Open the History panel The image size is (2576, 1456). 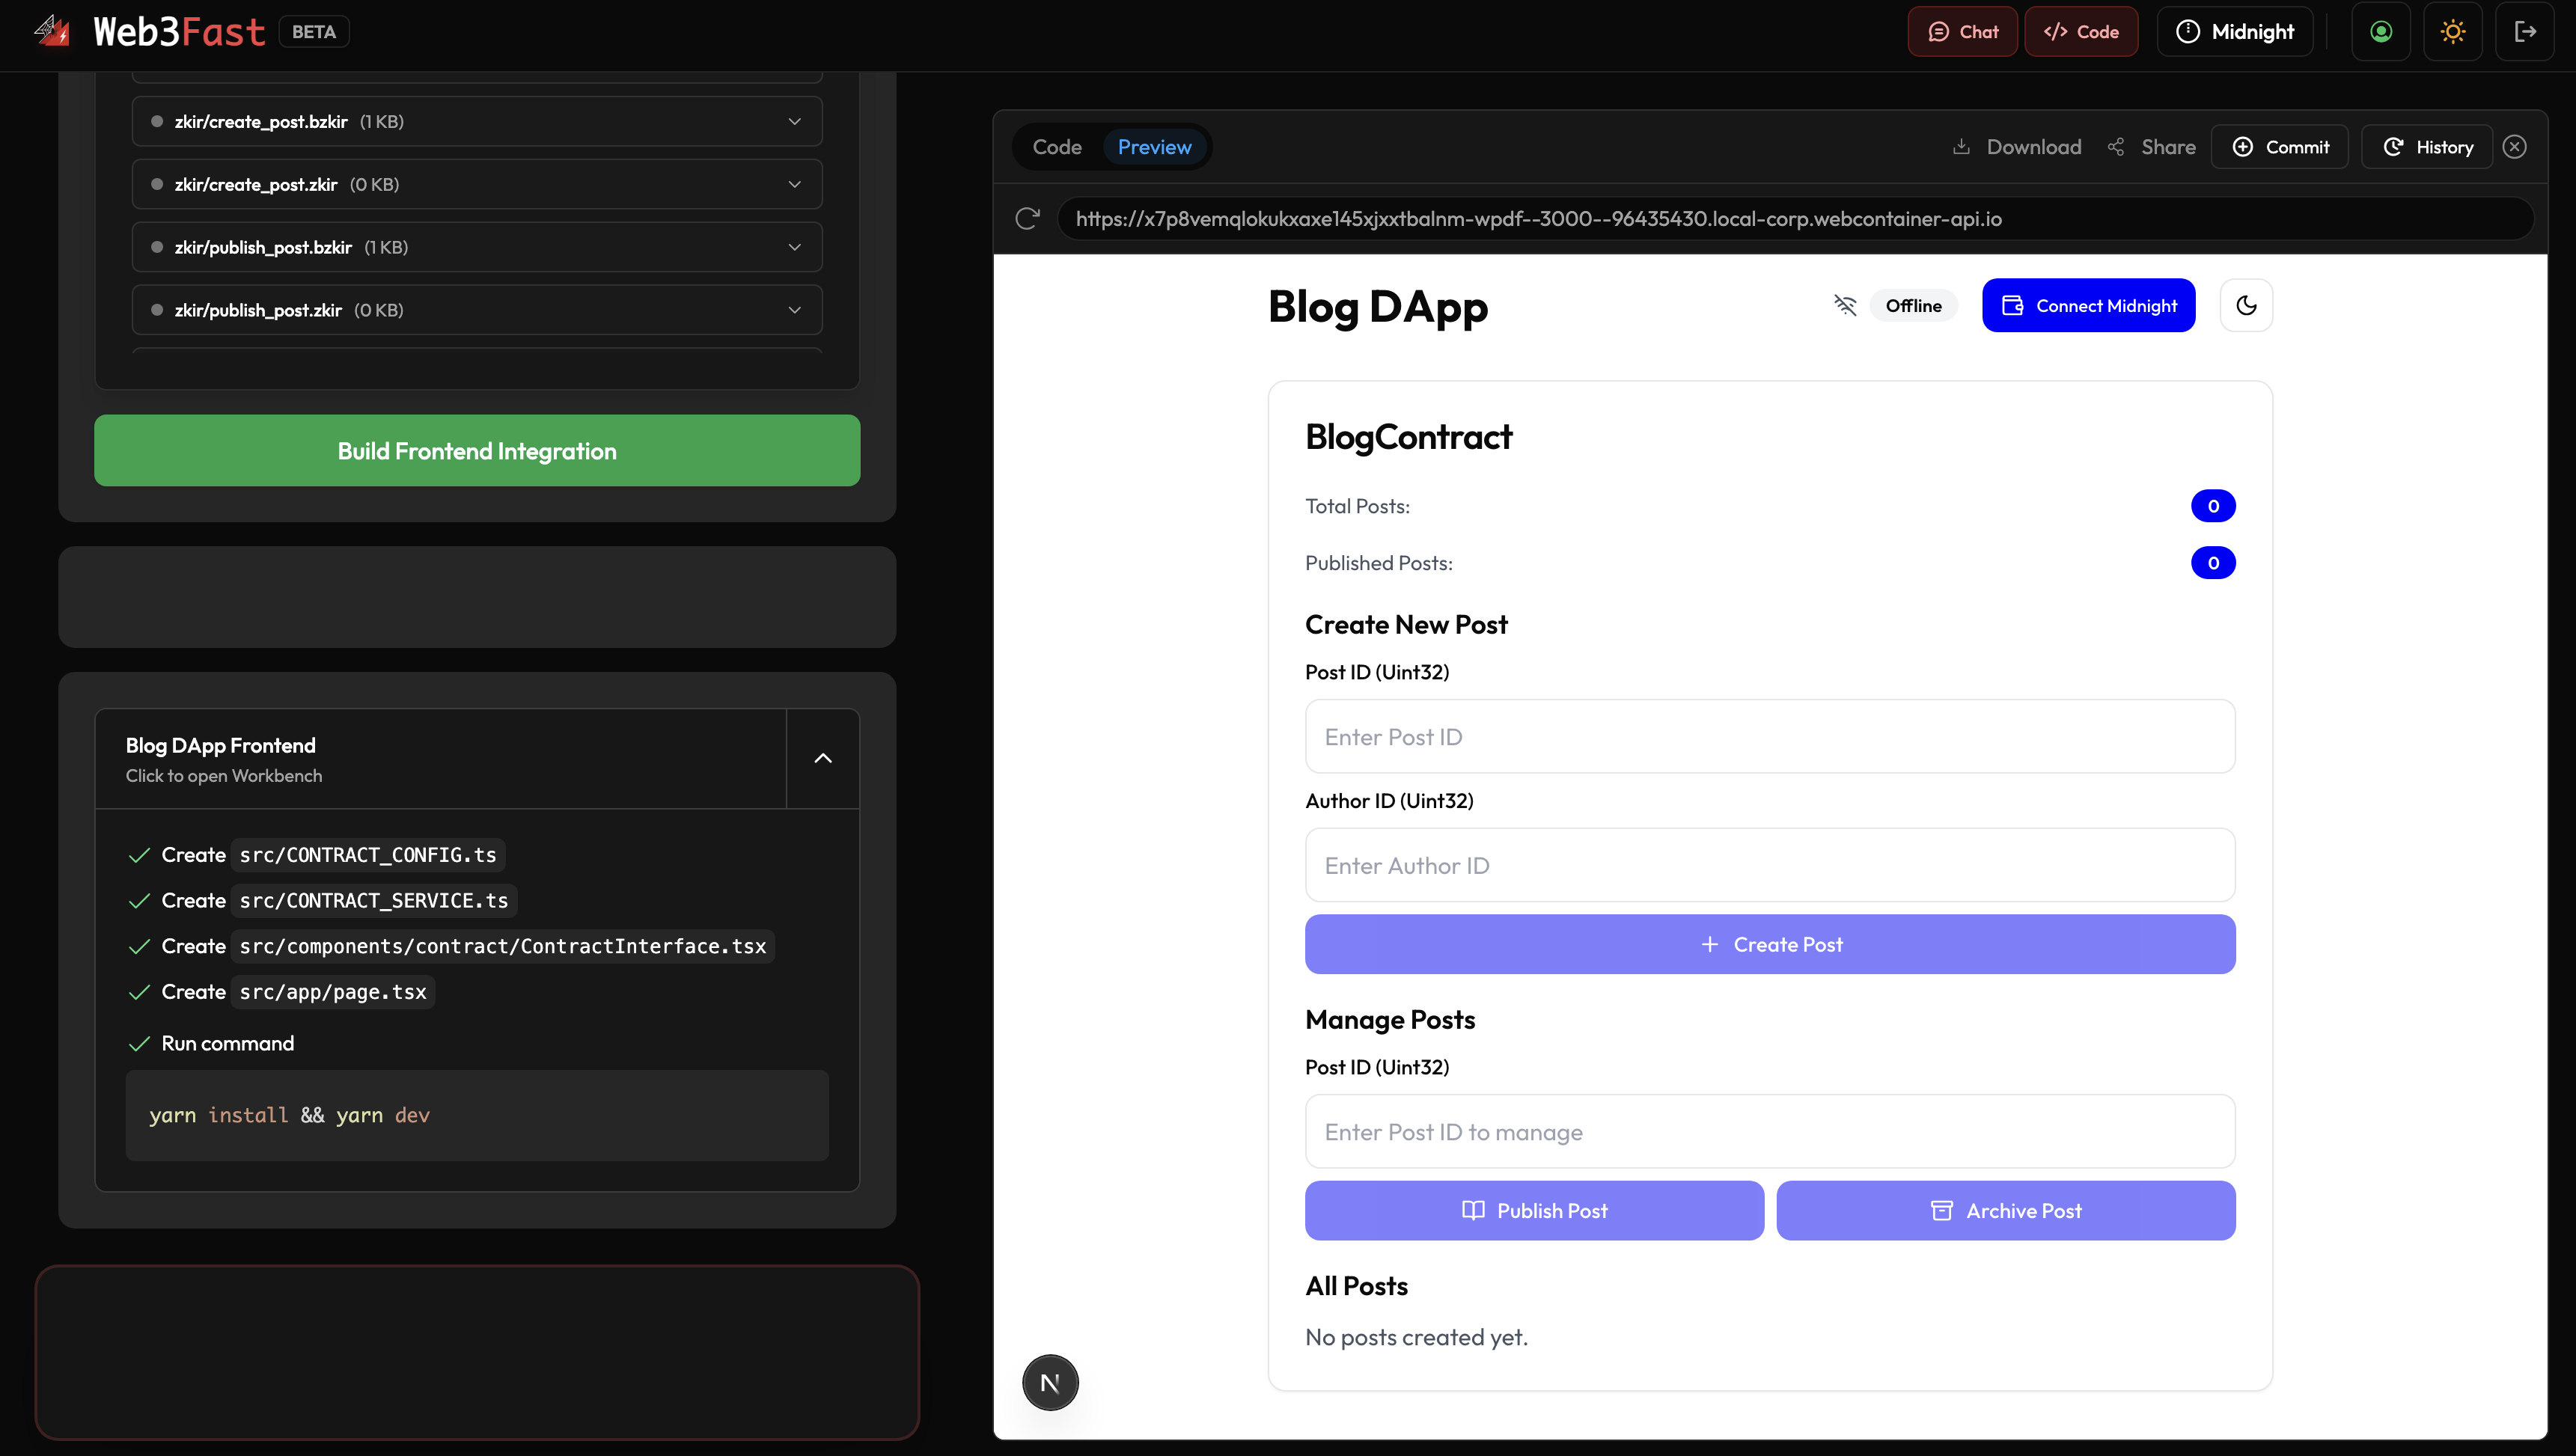[x=2427, y=147]
